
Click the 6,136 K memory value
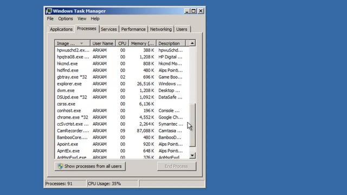point(146,104)
